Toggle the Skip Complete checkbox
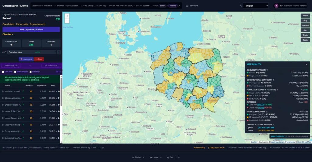This screenshot has width=312, height=162. (x=15, y=72)
